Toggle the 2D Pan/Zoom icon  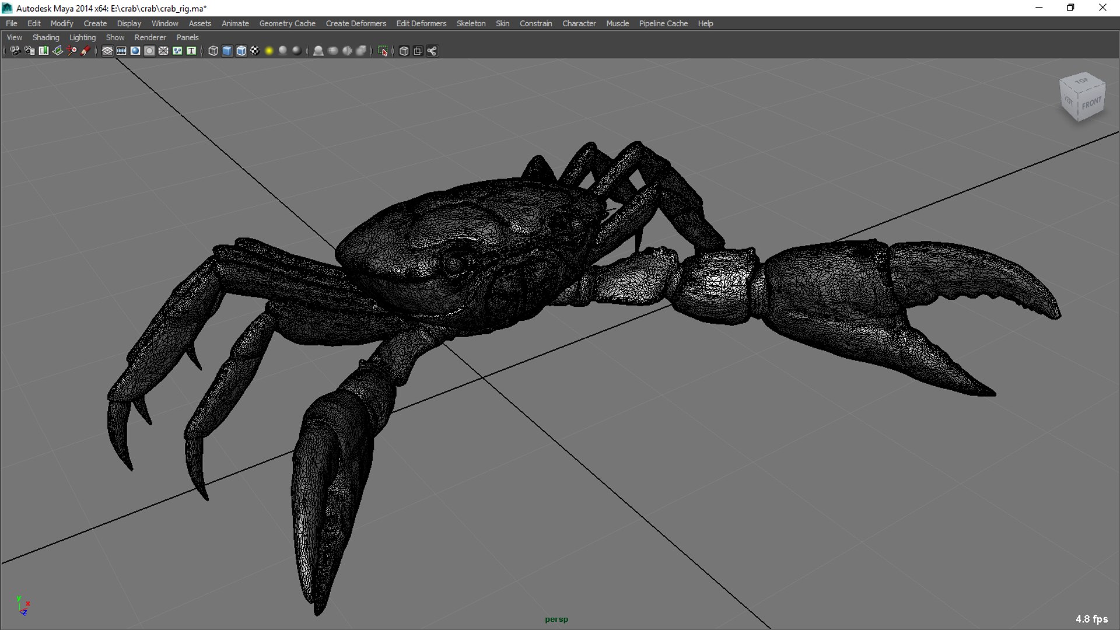tap(71, 51)
